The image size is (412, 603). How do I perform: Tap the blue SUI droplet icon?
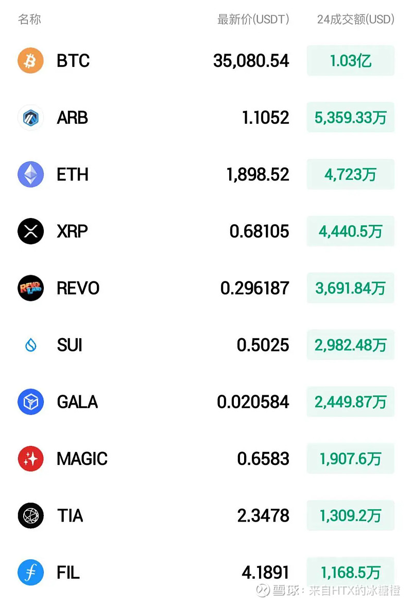coord(31,345)
